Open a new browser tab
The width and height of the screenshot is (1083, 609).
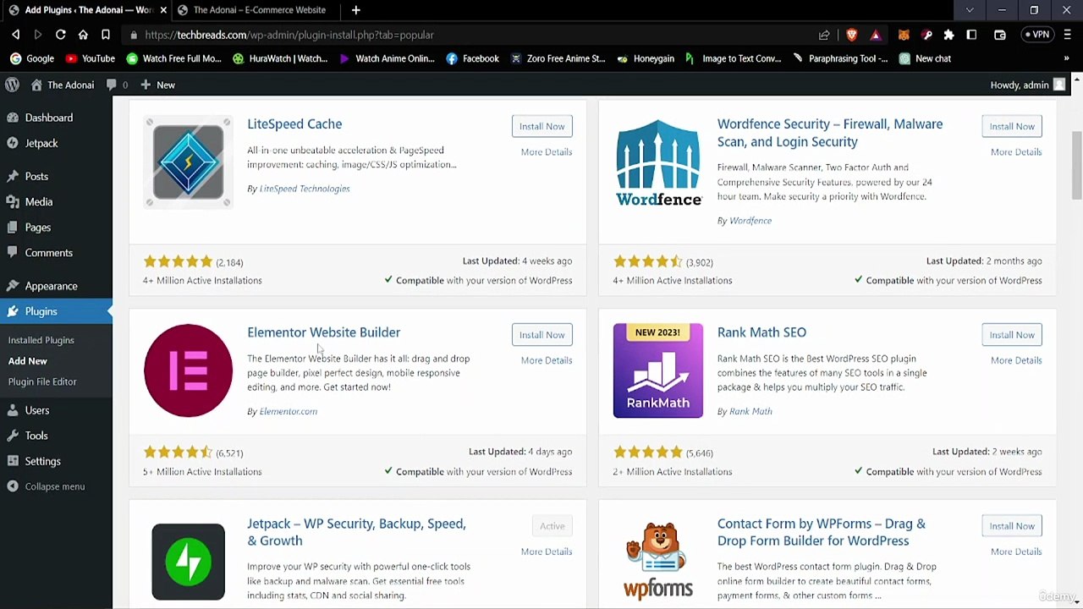[355, 10]
